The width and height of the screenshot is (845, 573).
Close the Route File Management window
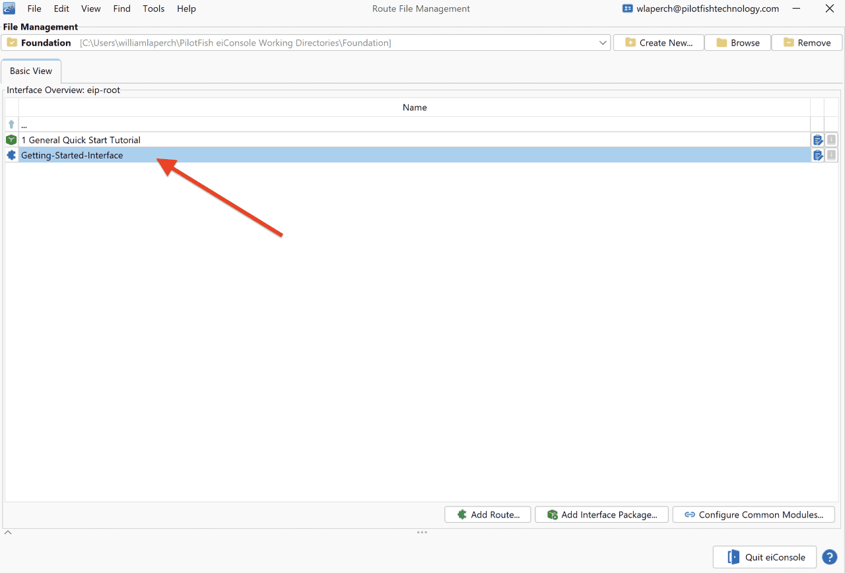[x=829, y=9]
